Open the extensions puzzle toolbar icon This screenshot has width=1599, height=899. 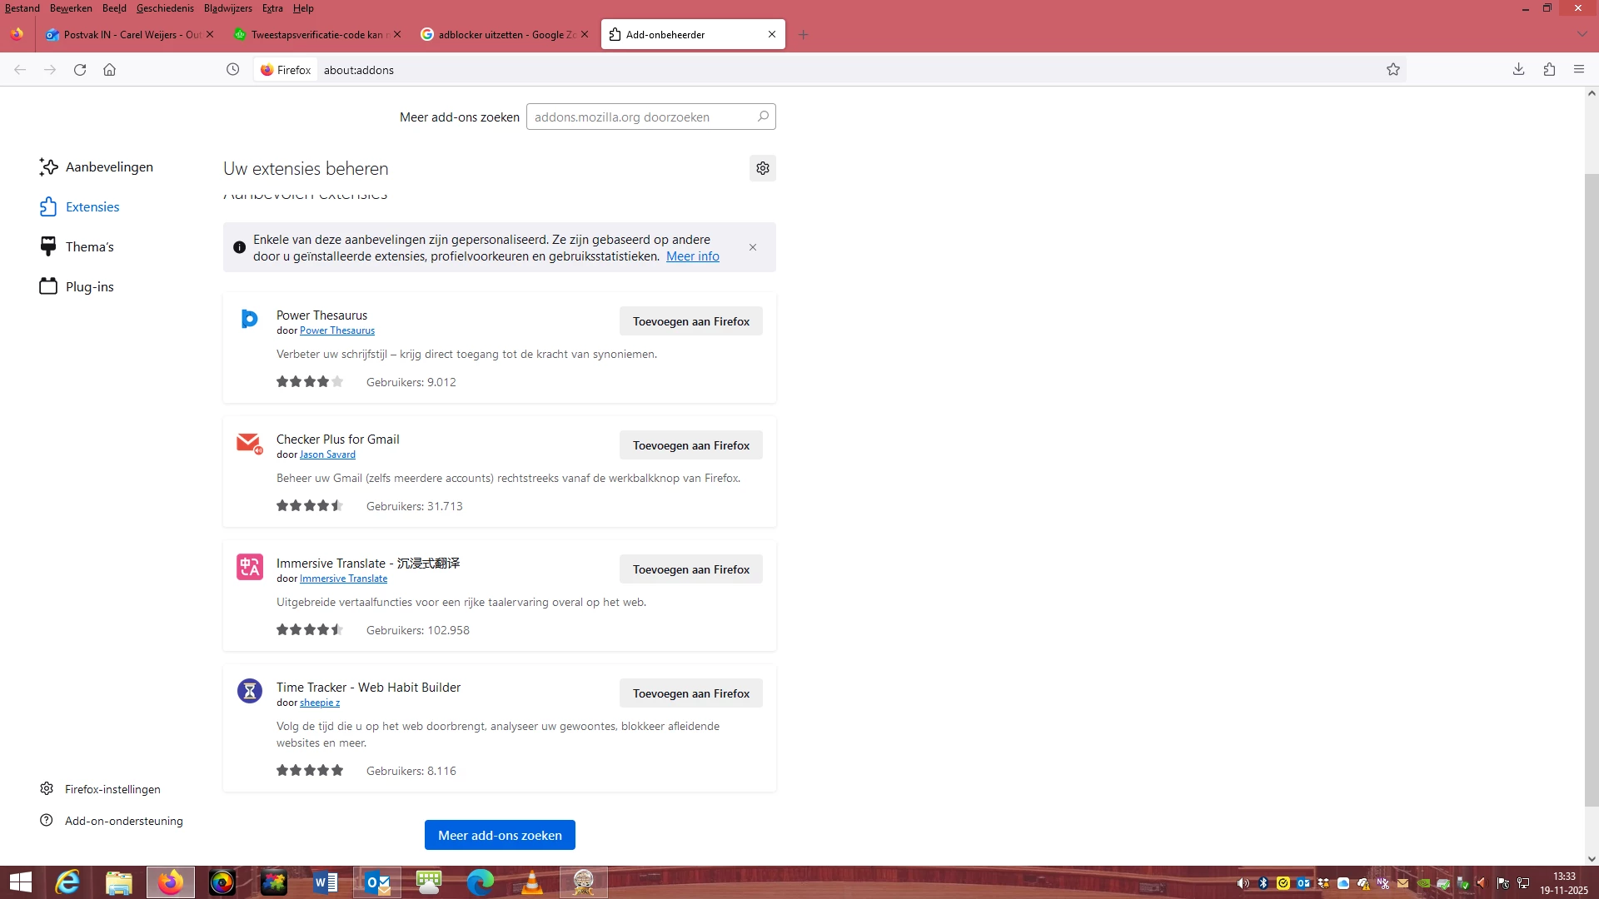click(1549, 70)
